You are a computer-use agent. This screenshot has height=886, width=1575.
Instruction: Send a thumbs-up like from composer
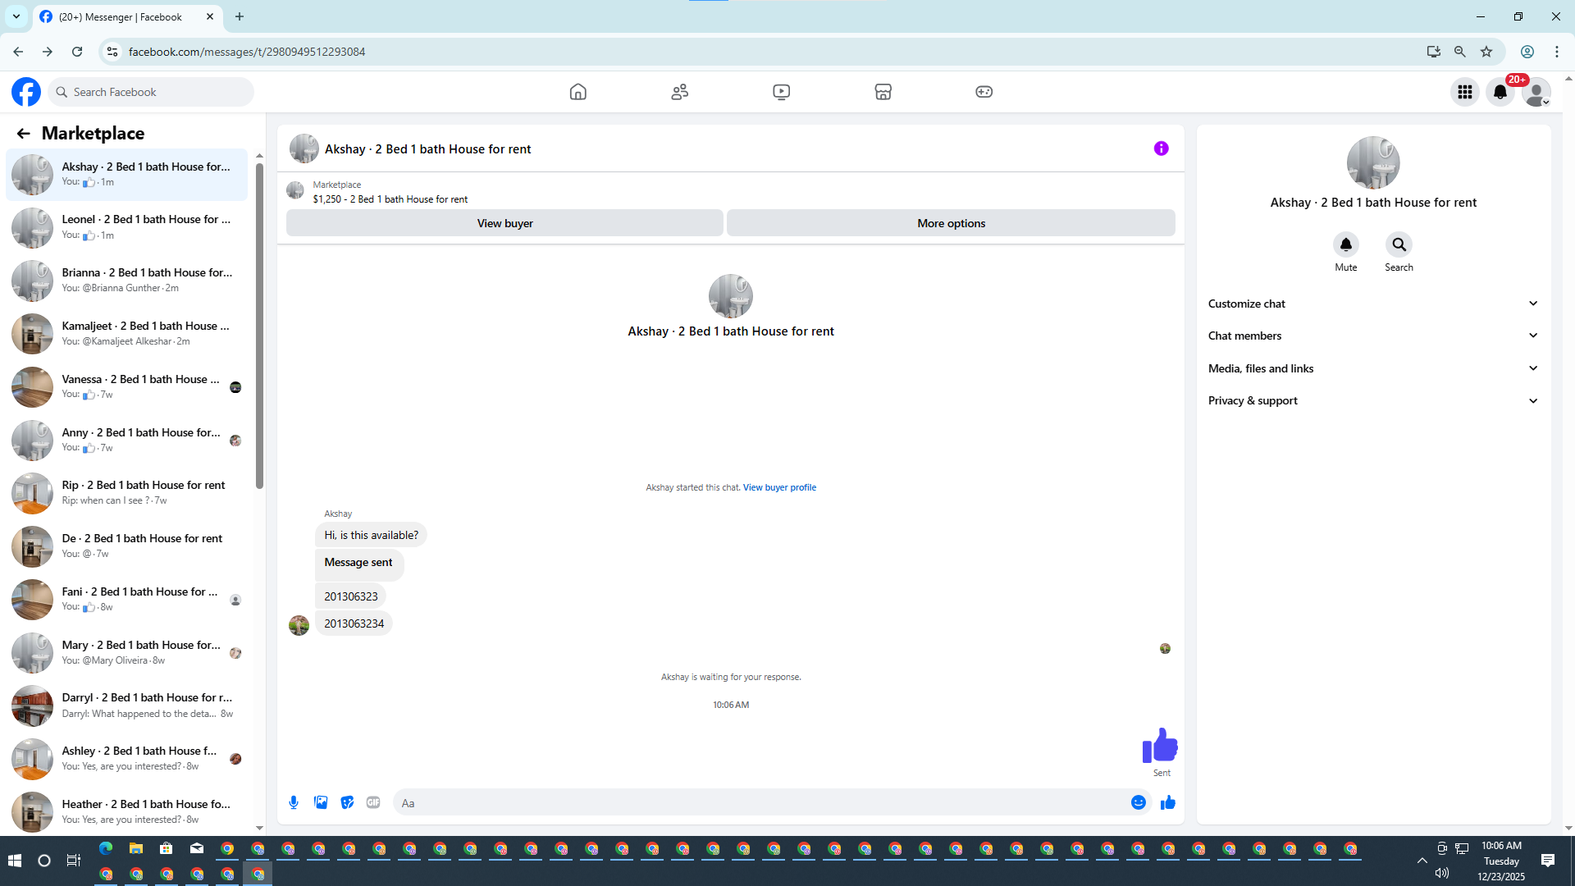(x=1167, y=802)
